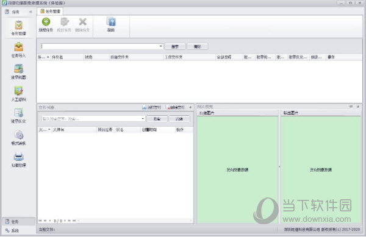Open the third sidebar item with picture icon

[x=19, y=71]
